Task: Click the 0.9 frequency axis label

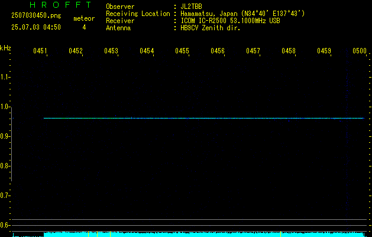Action: (x=5, y=136)
